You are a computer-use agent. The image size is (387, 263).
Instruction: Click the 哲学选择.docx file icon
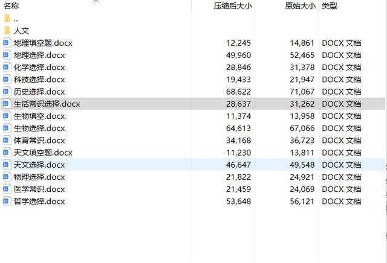click(x=7, y=201)
